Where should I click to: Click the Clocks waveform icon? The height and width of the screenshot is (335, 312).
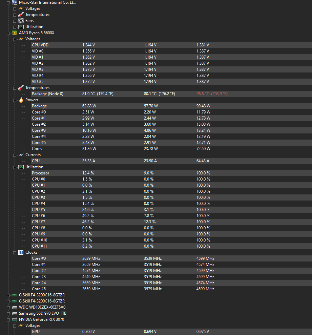point(21,252)
